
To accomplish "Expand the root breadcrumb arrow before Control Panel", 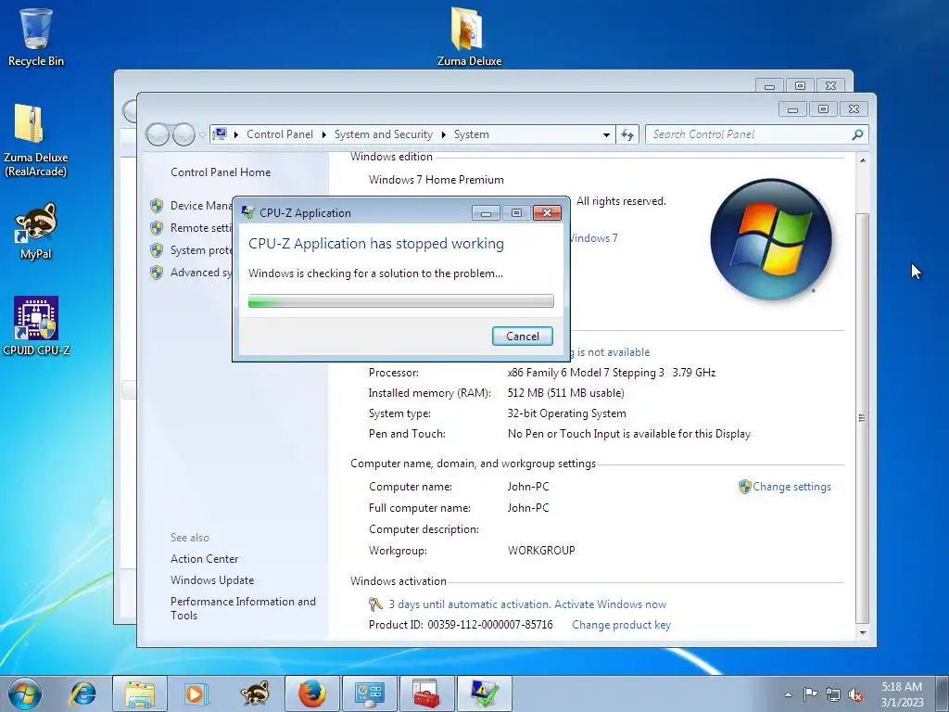I will pyautogui.click(x=235, y=134).
